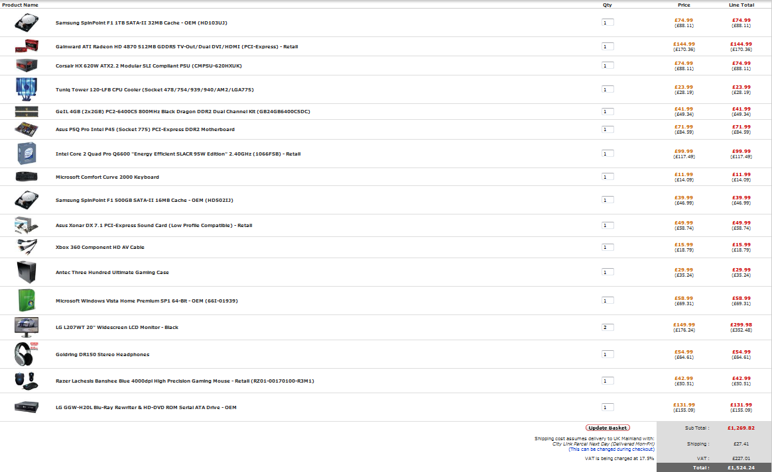Click the Line Total column header
The image size is (772, 472).
[741, 5]
